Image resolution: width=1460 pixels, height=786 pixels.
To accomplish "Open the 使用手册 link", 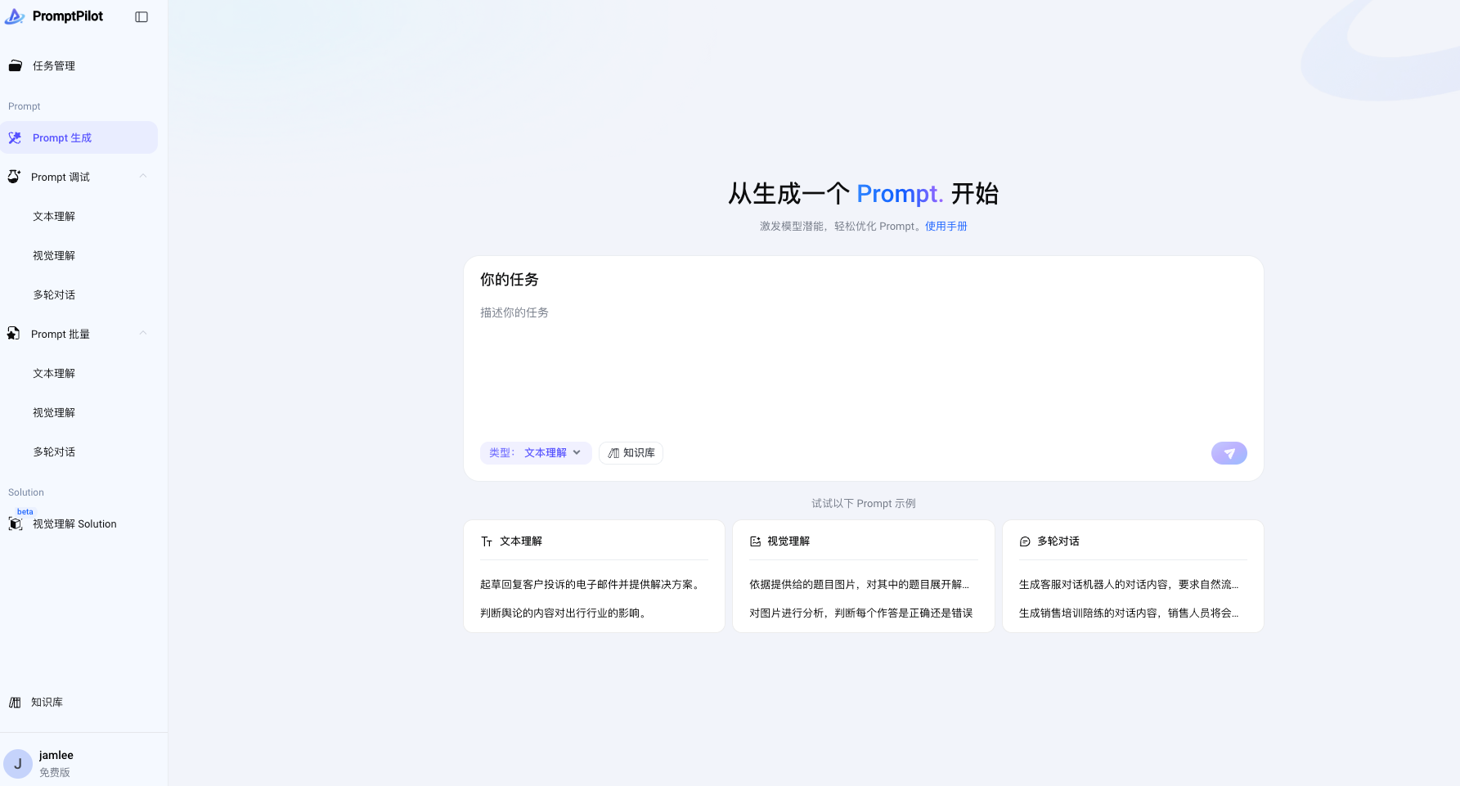I will 946,227.
